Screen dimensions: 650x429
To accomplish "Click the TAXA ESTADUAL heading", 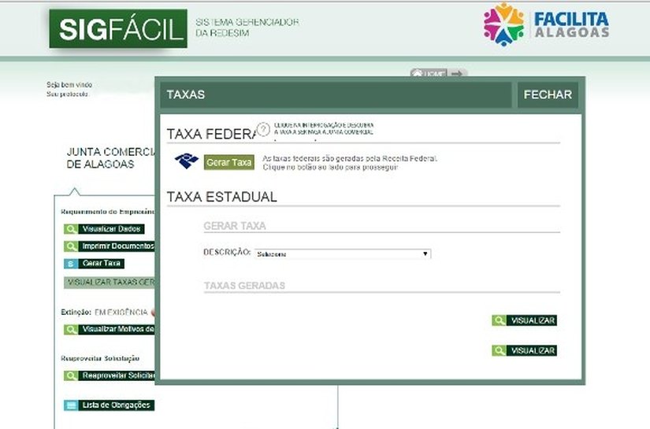I will (221, 197).
